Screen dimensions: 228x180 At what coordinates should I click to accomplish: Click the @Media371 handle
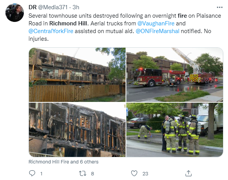53,7
